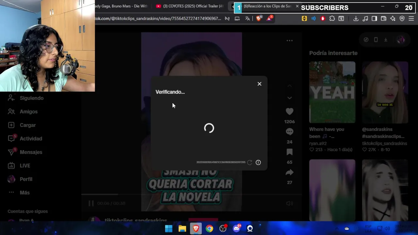This screenshot has width=418, height=235.
Task: Open Brave VPN shield icon
Action: pyautogui.click(x=402, y=19)
